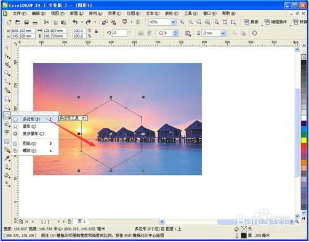Cut the selected object
309x242 pixels.
coord(46,22)
